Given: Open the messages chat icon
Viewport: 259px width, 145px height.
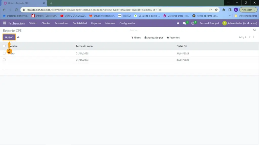Looking at the screenshot, I should click(184, 23).
